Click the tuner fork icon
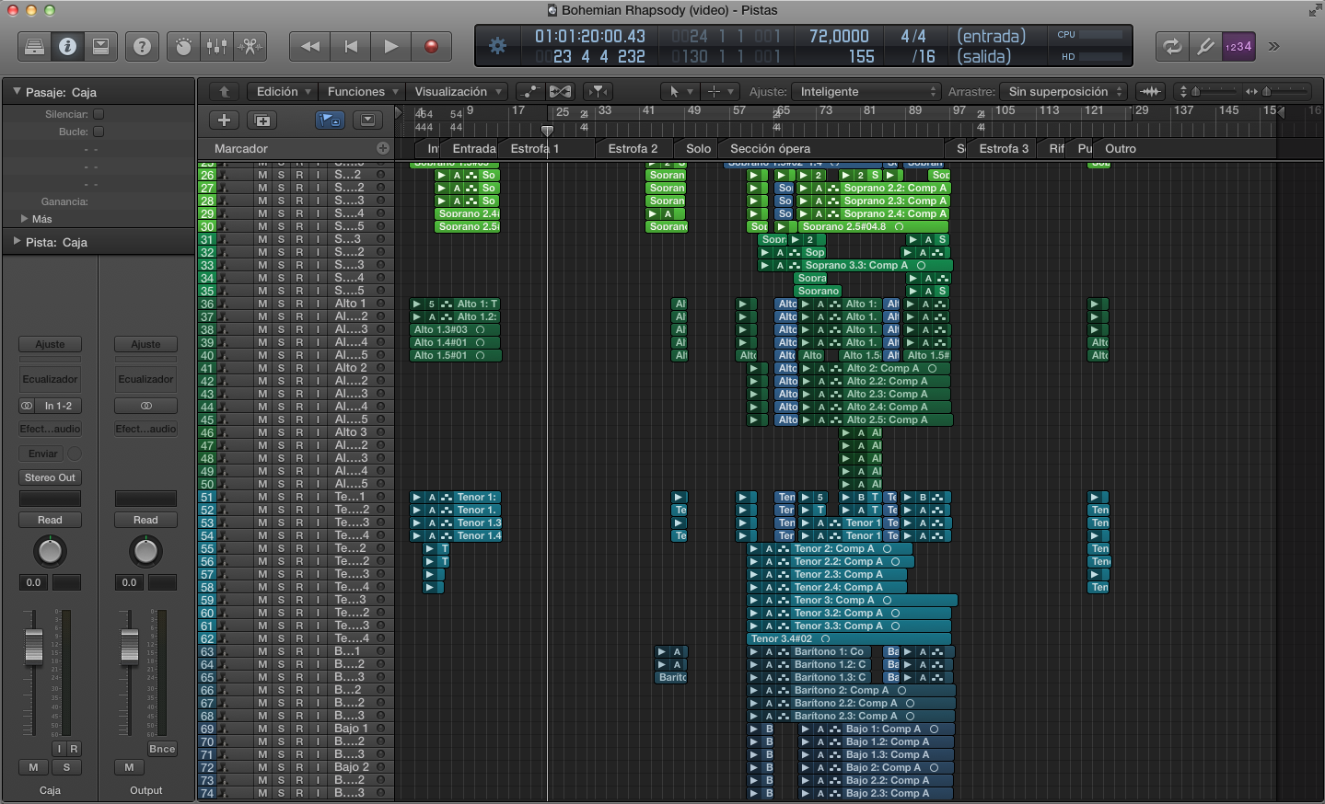The height and width of the screenshot is (804, 1325). 1205,46
